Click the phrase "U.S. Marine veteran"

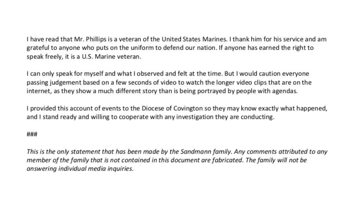[x=110, y=57]
